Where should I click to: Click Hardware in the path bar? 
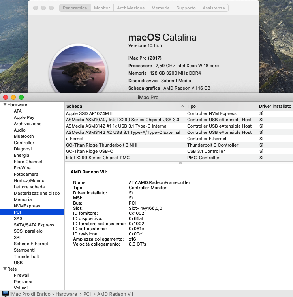66,294
